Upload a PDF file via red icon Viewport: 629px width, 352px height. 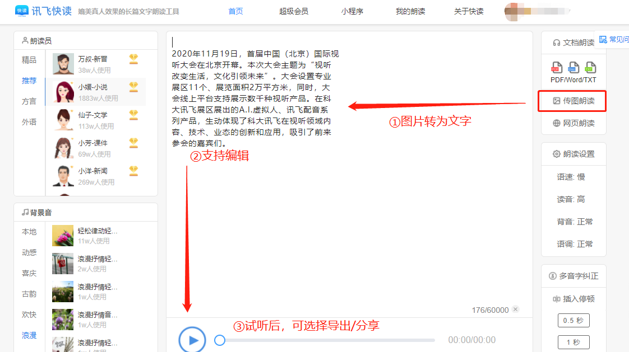coord(557,67)
